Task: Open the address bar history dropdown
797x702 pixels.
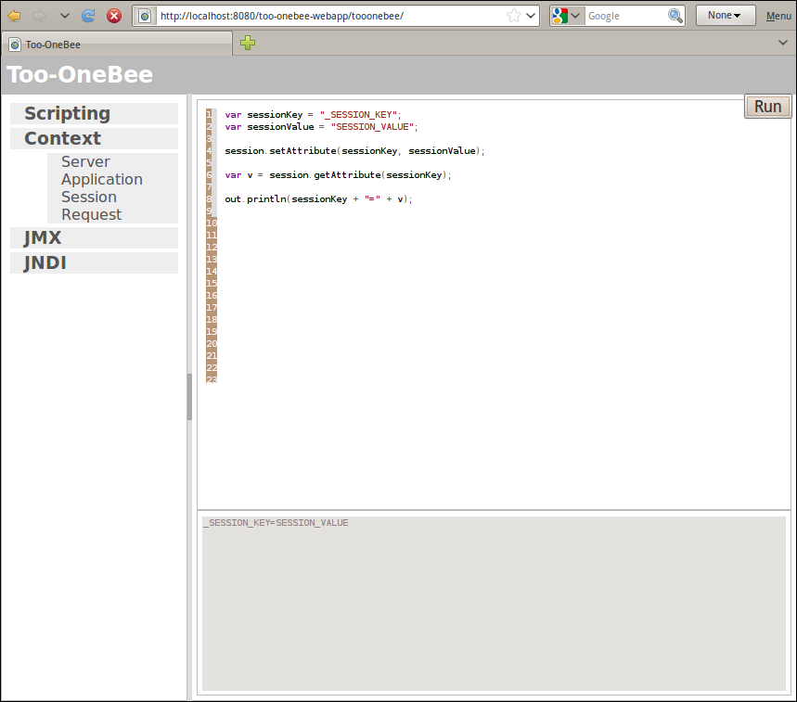Action: tap(531, 16)
